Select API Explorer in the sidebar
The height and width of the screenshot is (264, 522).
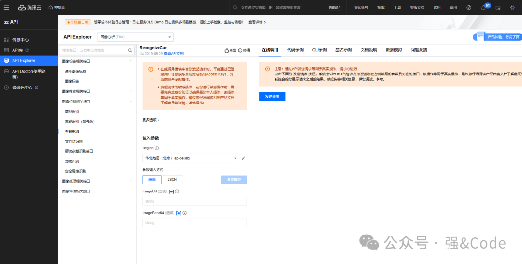point(29,60)
